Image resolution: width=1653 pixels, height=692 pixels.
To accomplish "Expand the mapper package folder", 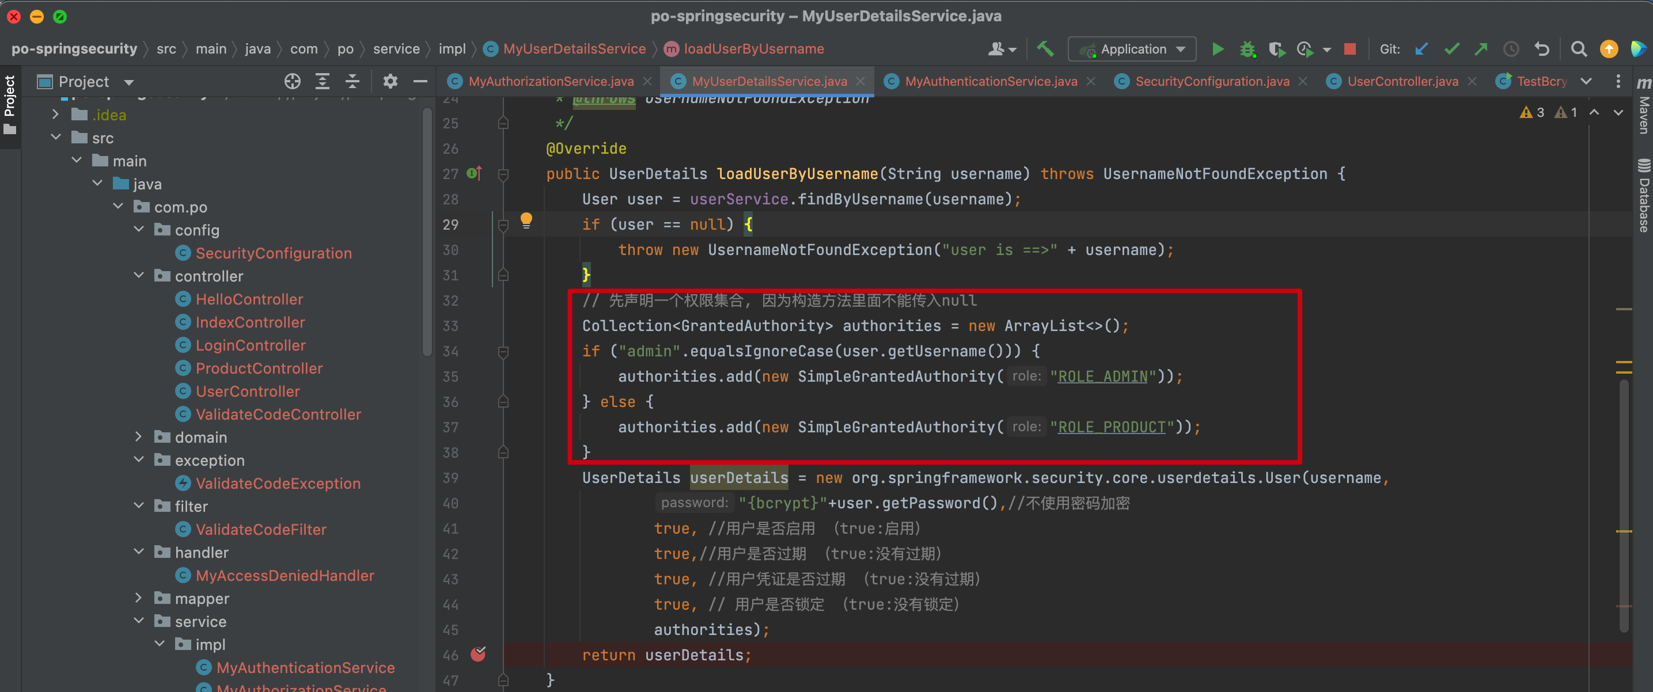I will 139,598.
